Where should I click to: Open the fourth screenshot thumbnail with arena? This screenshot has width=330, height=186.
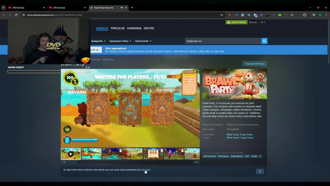point(133,154)
